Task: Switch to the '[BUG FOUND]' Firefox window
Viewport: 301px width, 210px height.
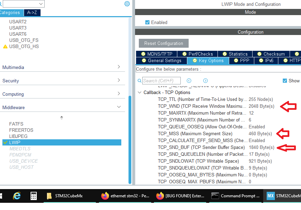Action: pyautogui.click(x=180, y=196)
